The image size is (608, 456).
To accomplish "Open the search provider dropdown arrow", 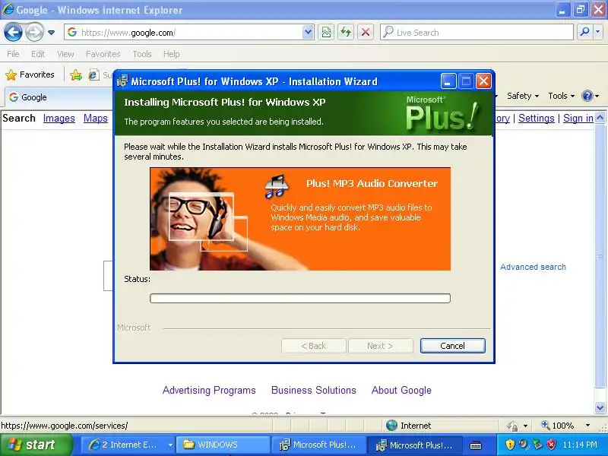I will coord(598,33).
